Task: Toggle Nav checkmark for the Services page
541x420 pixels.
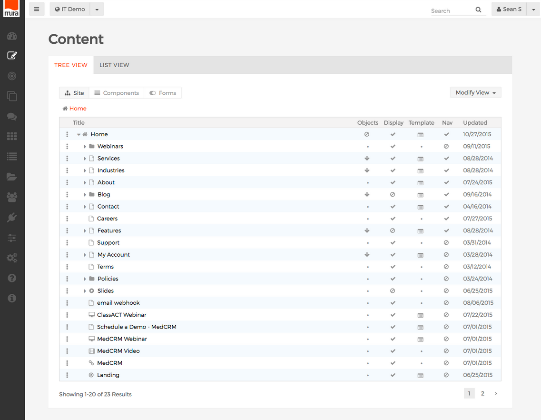Action: (446, 158)
